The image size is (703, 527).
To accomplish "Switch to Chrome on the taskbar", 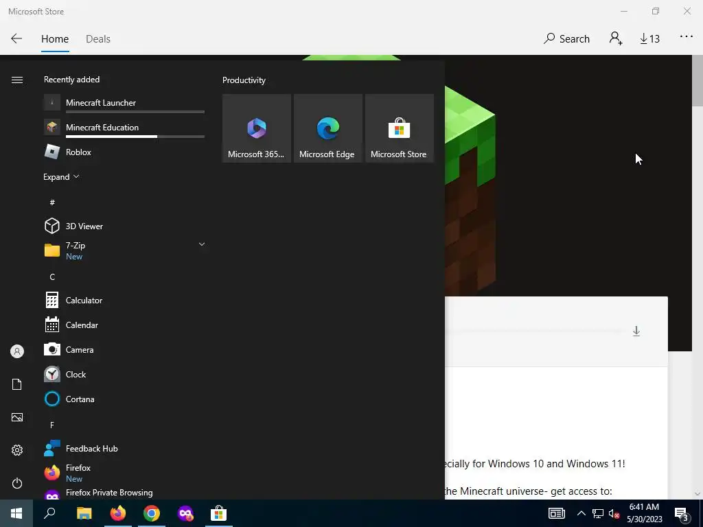I will click(152, 513).
